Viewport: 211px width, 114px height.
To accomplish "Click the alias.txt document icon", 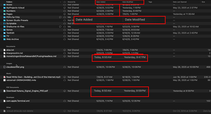I will tap(5, 50).
